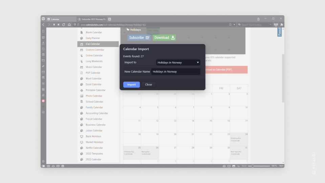Open the extensions puzzle icon
This screenshot has height=183, width=325.
click(282, 25)
